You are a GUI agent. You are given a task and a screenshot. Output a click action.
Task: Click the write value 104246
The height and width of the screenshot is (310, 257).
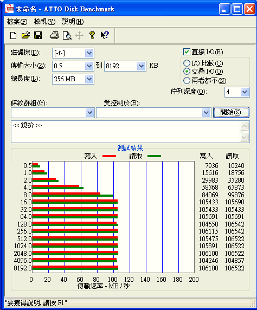209,261
